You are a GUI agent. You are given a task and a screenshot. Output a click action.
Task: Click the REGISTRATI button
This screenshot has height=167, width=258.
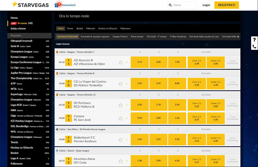point(227,5)
